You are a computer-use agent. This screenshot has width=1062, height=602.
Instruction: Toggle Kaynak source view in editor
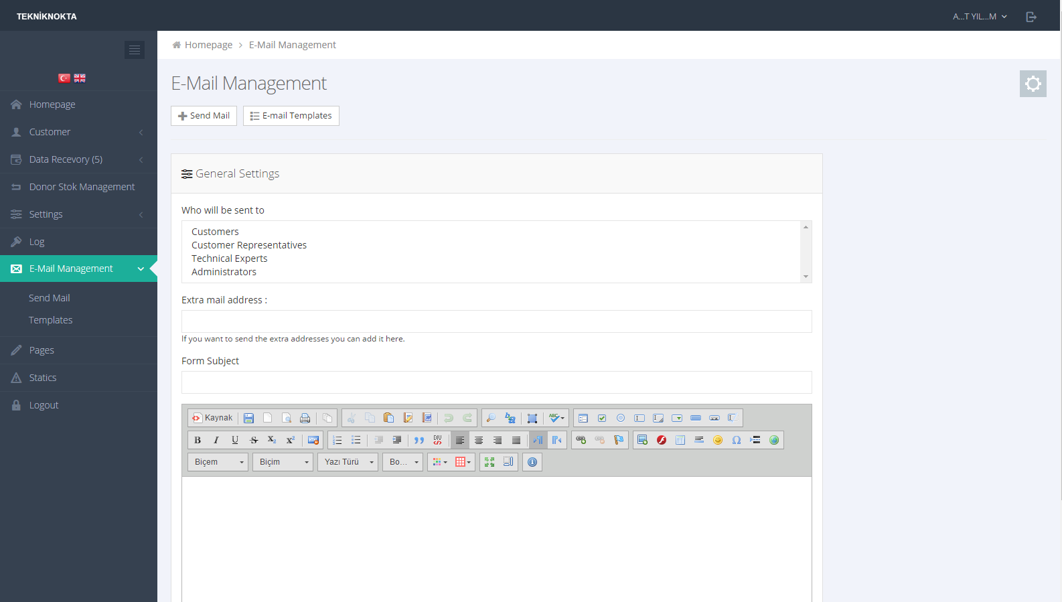coord(212,418)
